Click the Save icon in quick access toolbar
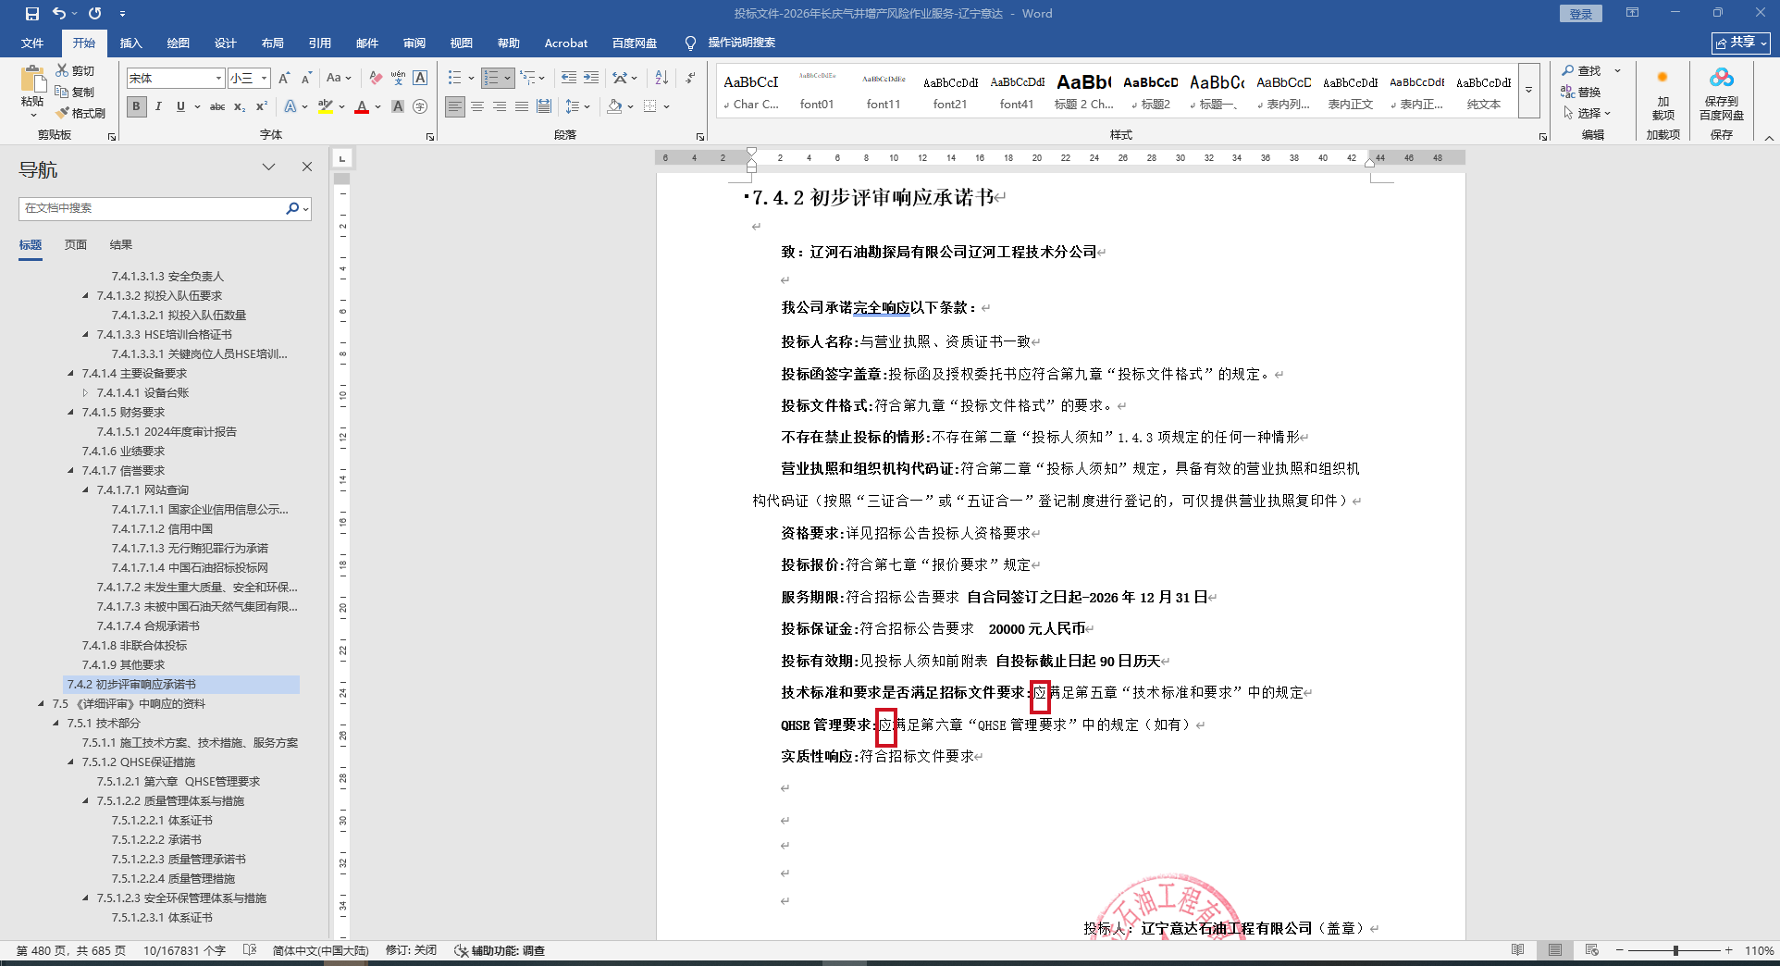1780x966 pixels. (x=32, y=14)
